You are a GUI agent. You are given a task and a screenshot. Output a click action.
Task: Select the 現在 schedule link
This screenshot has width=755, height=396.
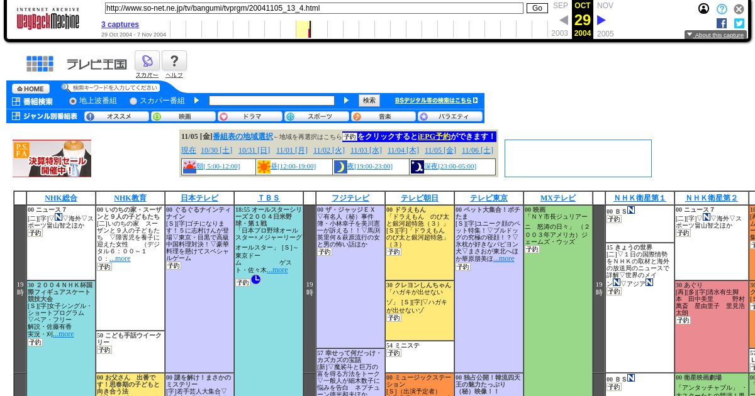click(x=189, y=150)
